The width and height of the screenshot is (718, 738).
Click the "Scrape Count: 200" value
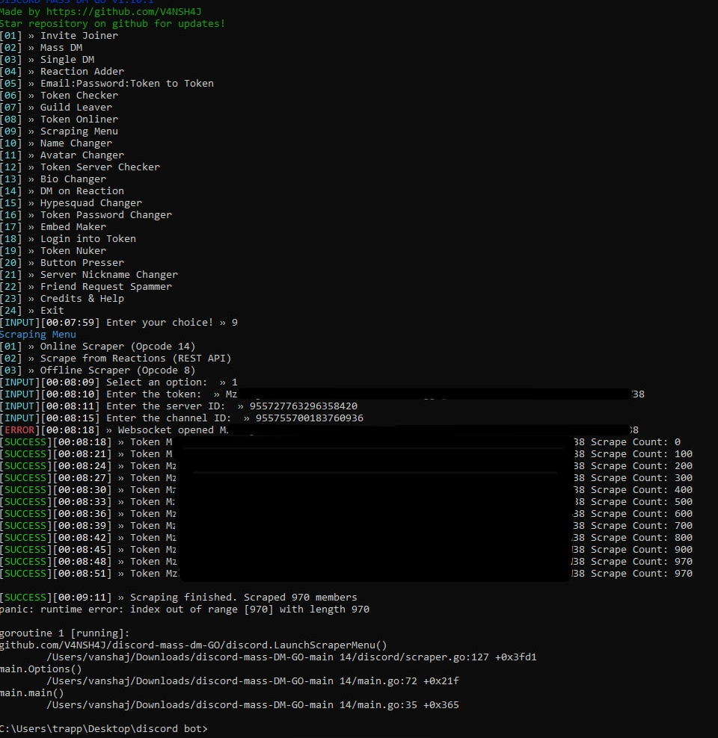pos(642,466)
